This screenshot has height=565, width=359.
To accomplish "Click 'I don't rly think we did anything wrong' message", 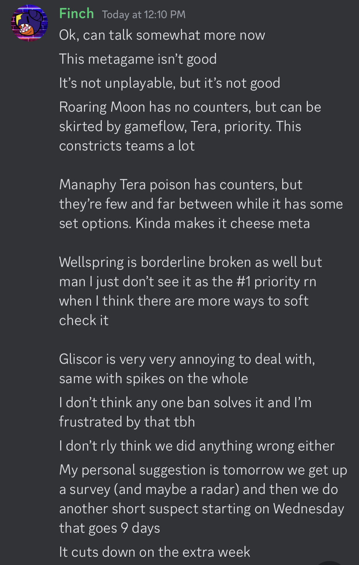I will tap(197, 446).
